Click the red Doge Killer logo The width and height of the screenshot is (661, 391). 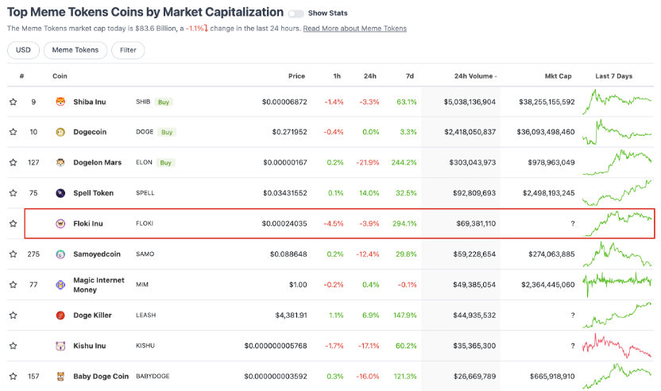point(60,315)
